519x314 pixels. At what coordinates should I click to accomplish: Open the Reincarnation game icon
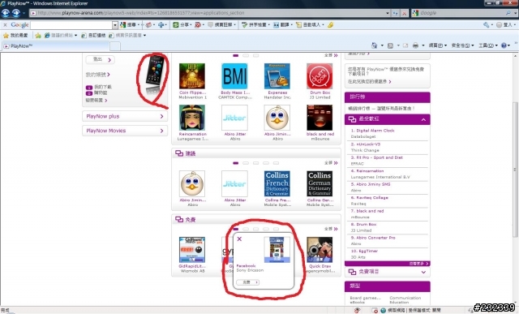coord(192,118)
